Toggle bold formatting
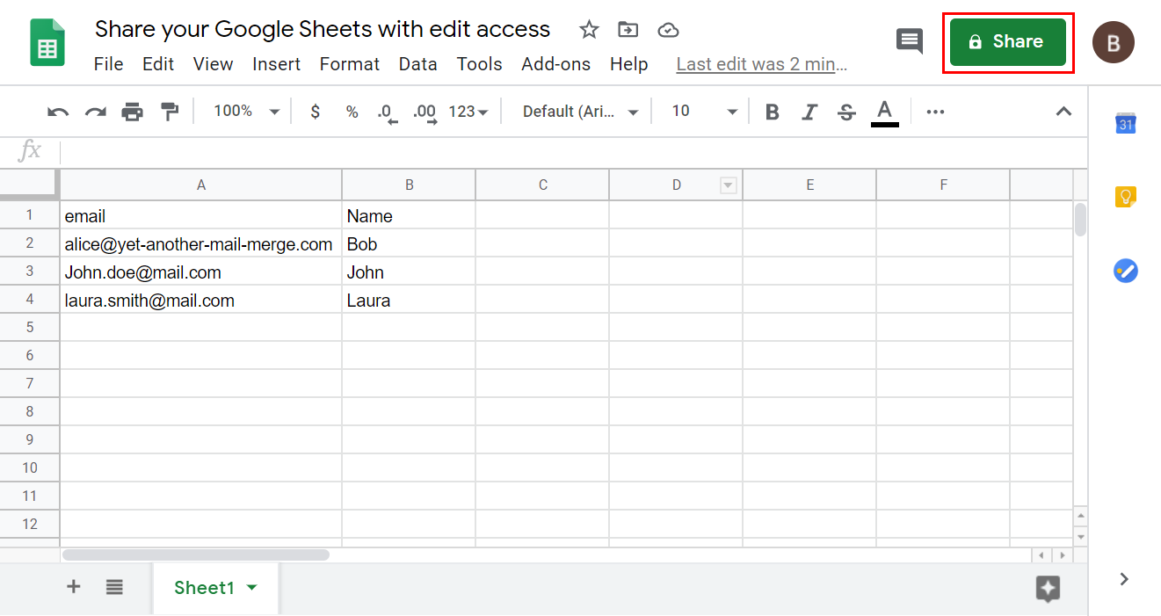The image size is (1161, 616). 773,112
